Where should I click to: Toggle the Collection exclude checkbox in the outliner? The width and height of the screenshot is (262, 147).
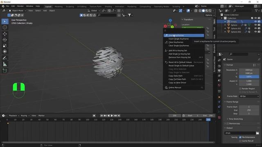pos(252,18)
